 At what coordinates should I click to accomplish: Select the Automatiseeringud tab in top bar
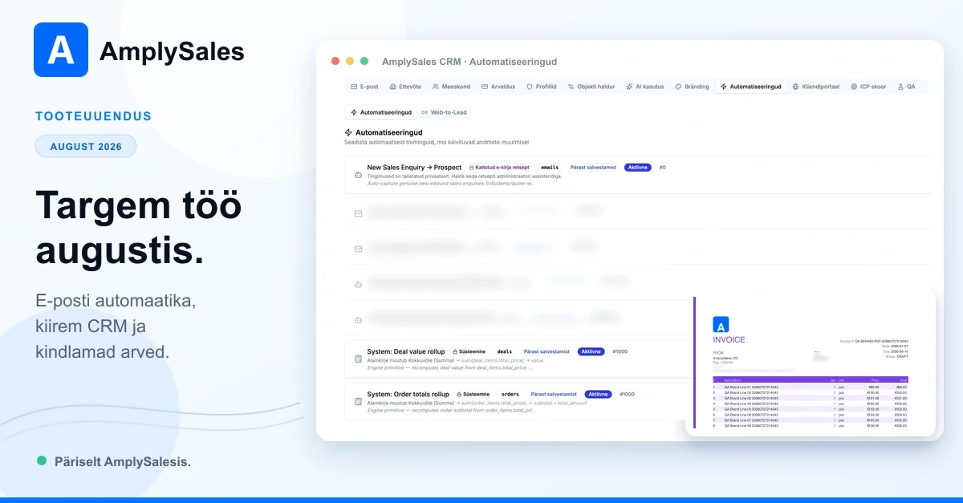coord(750,87)
